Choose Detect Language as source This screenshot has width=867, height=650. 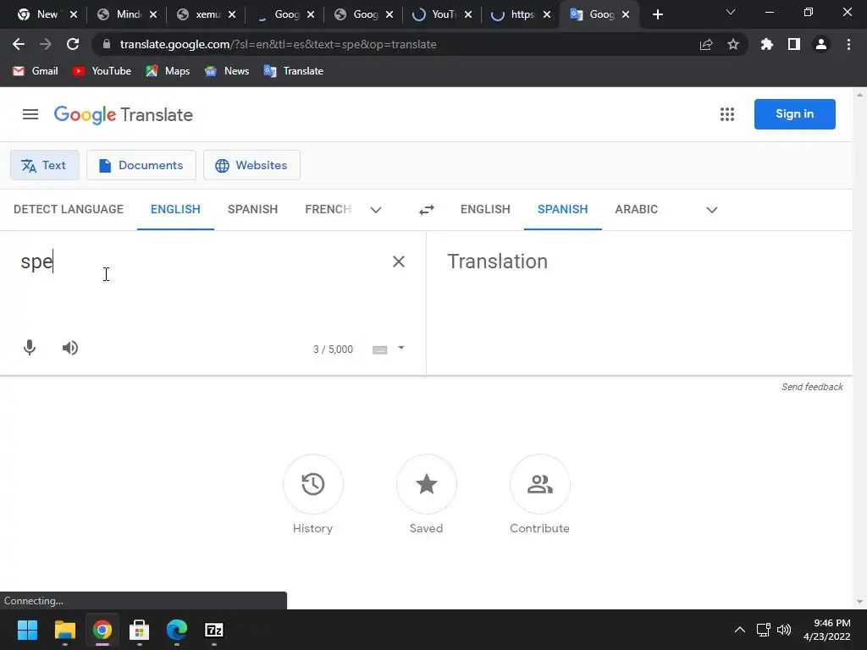pyautogui.click(x=69, y=210)
